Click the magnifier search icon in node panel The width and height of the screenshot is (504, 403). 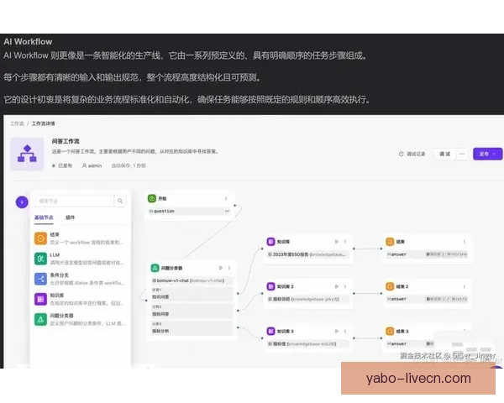tap(120, 201)
